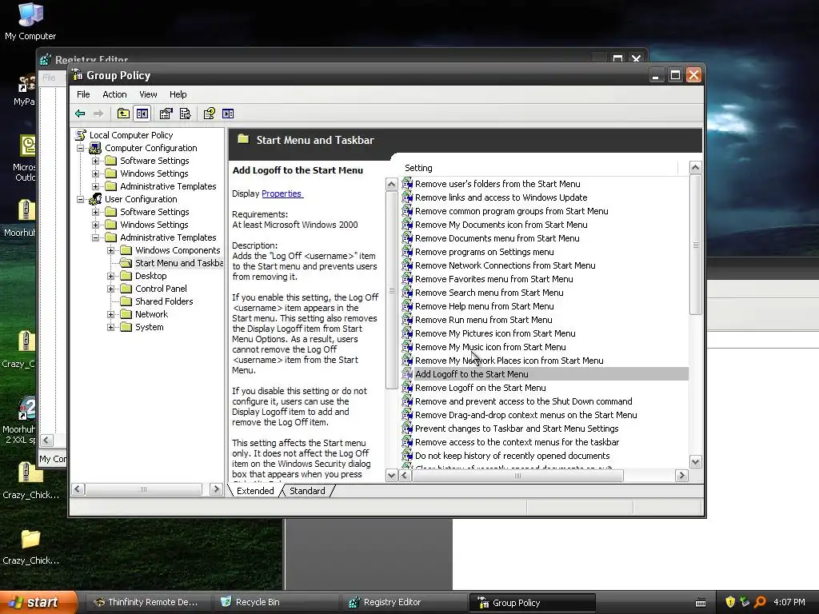Collapse Administrative Templates under User Configuration
Screen dimensions: 819x614
96,237
